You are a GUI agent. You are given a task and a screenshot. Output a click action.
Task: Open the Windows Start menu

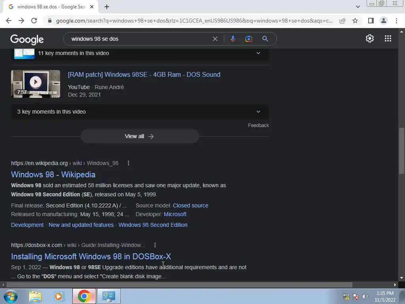click(x=11, y=296)
